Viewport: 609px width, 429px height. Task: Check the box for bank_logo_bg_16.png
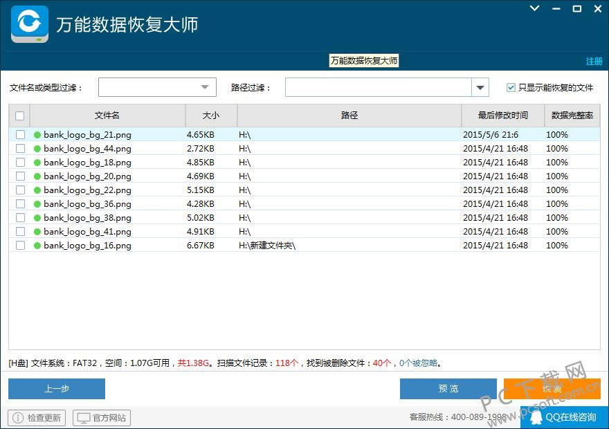20,246
